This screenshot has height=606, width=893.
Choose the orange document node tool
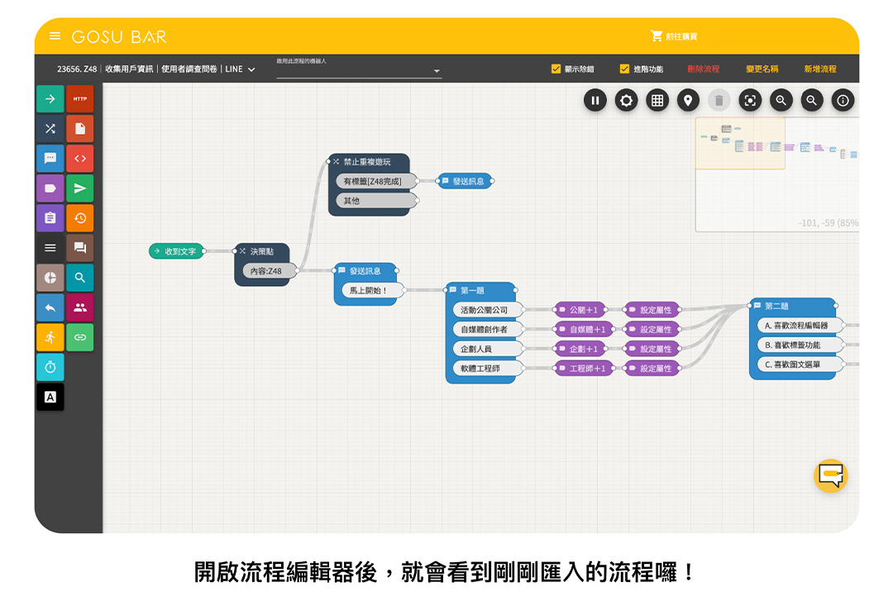(x=79, y=129)
